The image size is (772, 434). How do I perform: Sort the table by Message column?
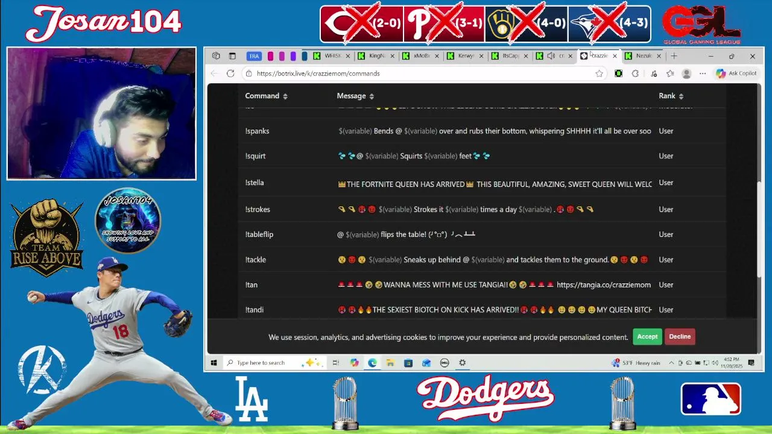[355, 96]
